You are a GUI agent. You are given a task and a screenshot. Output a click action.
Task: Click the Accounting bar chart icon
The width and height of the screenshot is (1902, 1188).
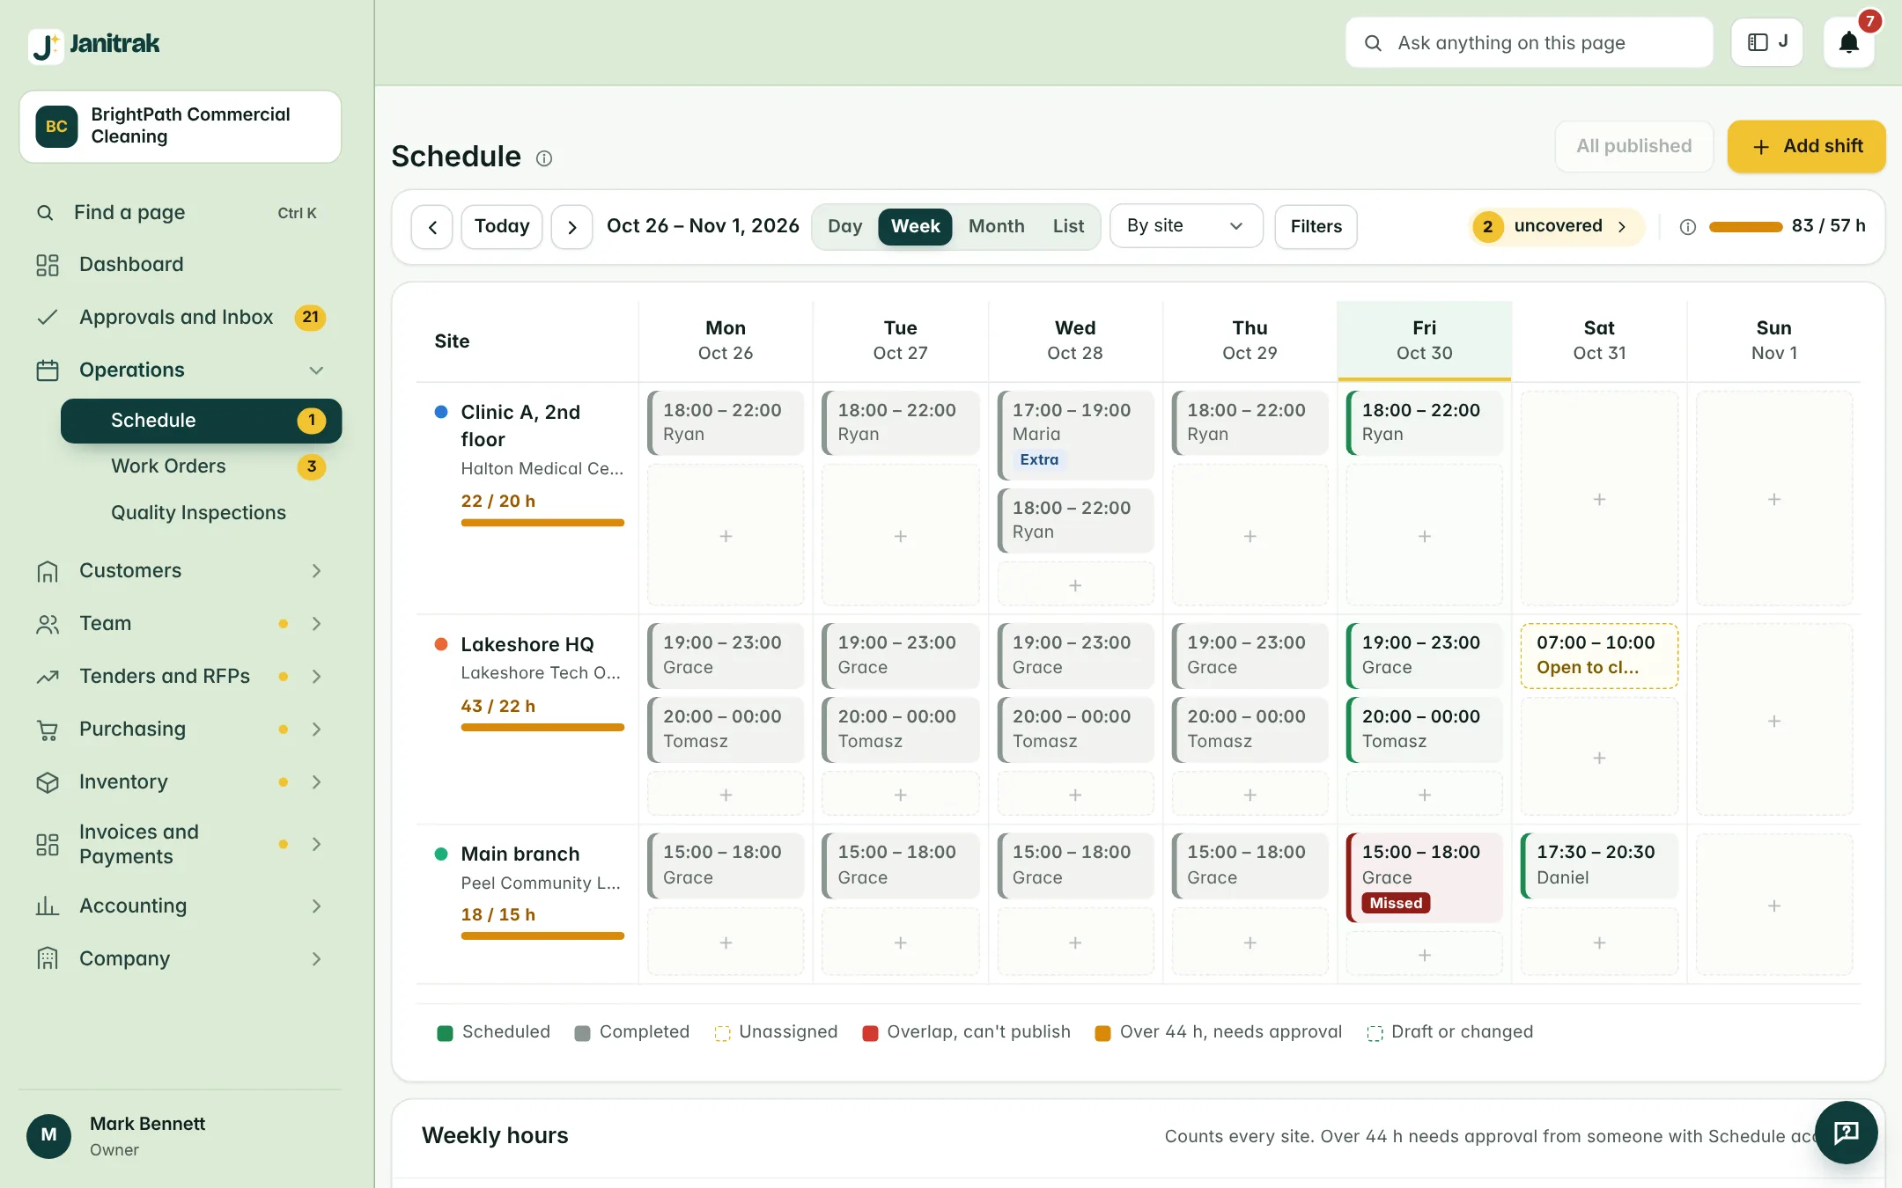[48, 906]
